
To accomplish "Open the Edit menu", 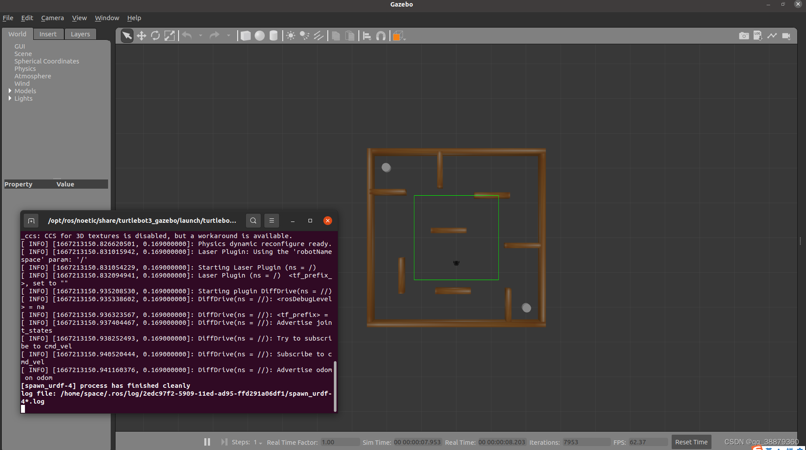I will [27, 18].
